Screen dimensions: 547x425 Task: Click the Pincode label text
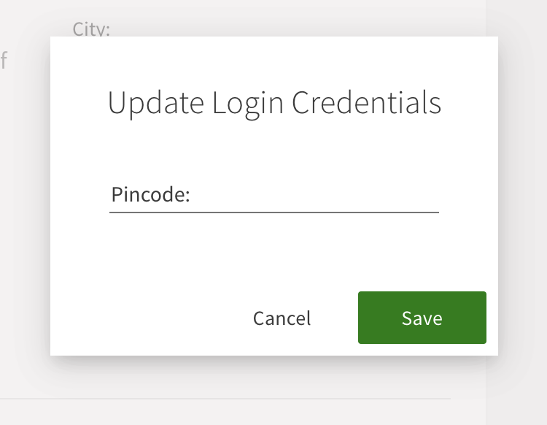(150, 196)
